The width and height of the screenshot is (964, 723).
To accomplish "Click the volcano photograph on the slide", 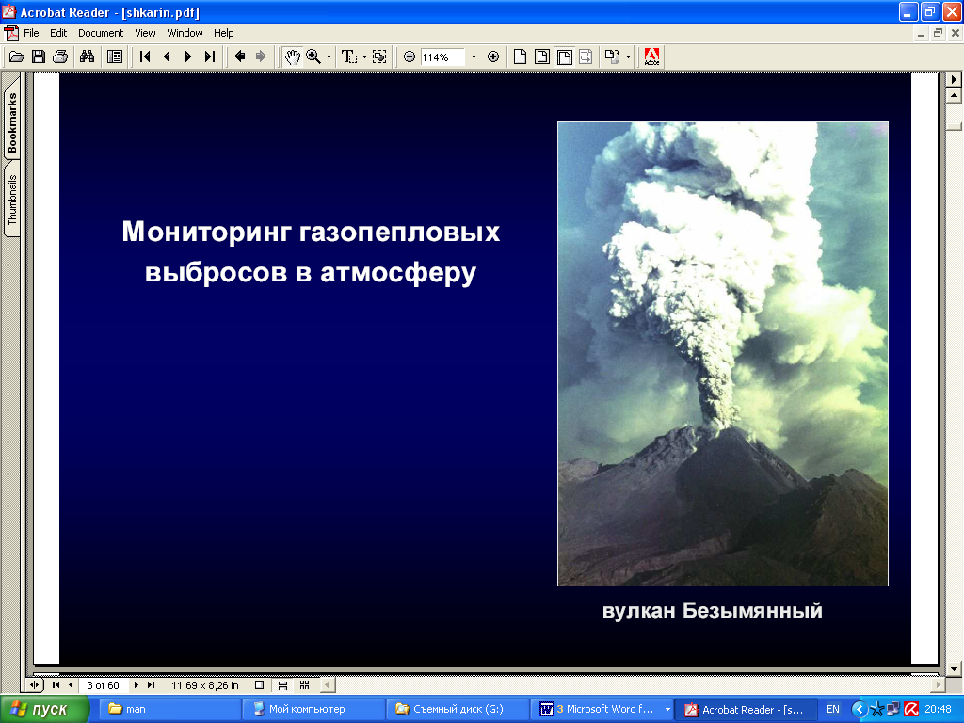I will click(x=722, y=354).
